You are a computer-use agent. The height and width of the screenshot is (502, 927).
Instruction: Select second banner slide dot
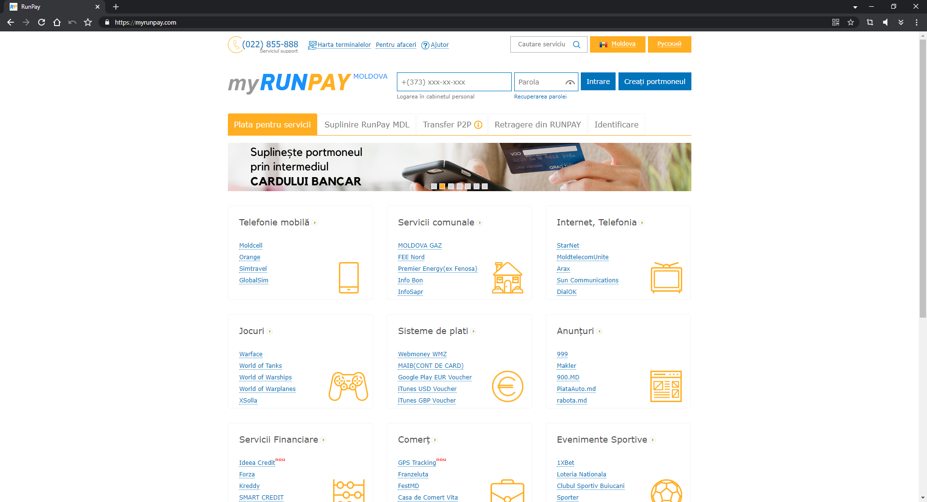(x=442, y=186)
